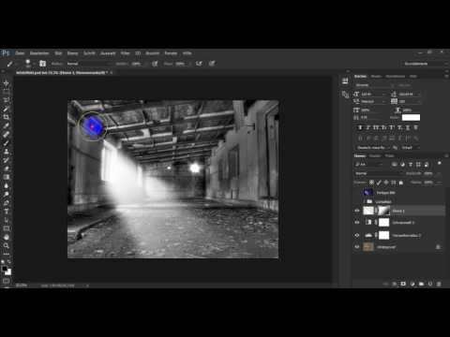Create a new layer
The width and height of the screenshot is (450, 337).
(x=430, y=284)
